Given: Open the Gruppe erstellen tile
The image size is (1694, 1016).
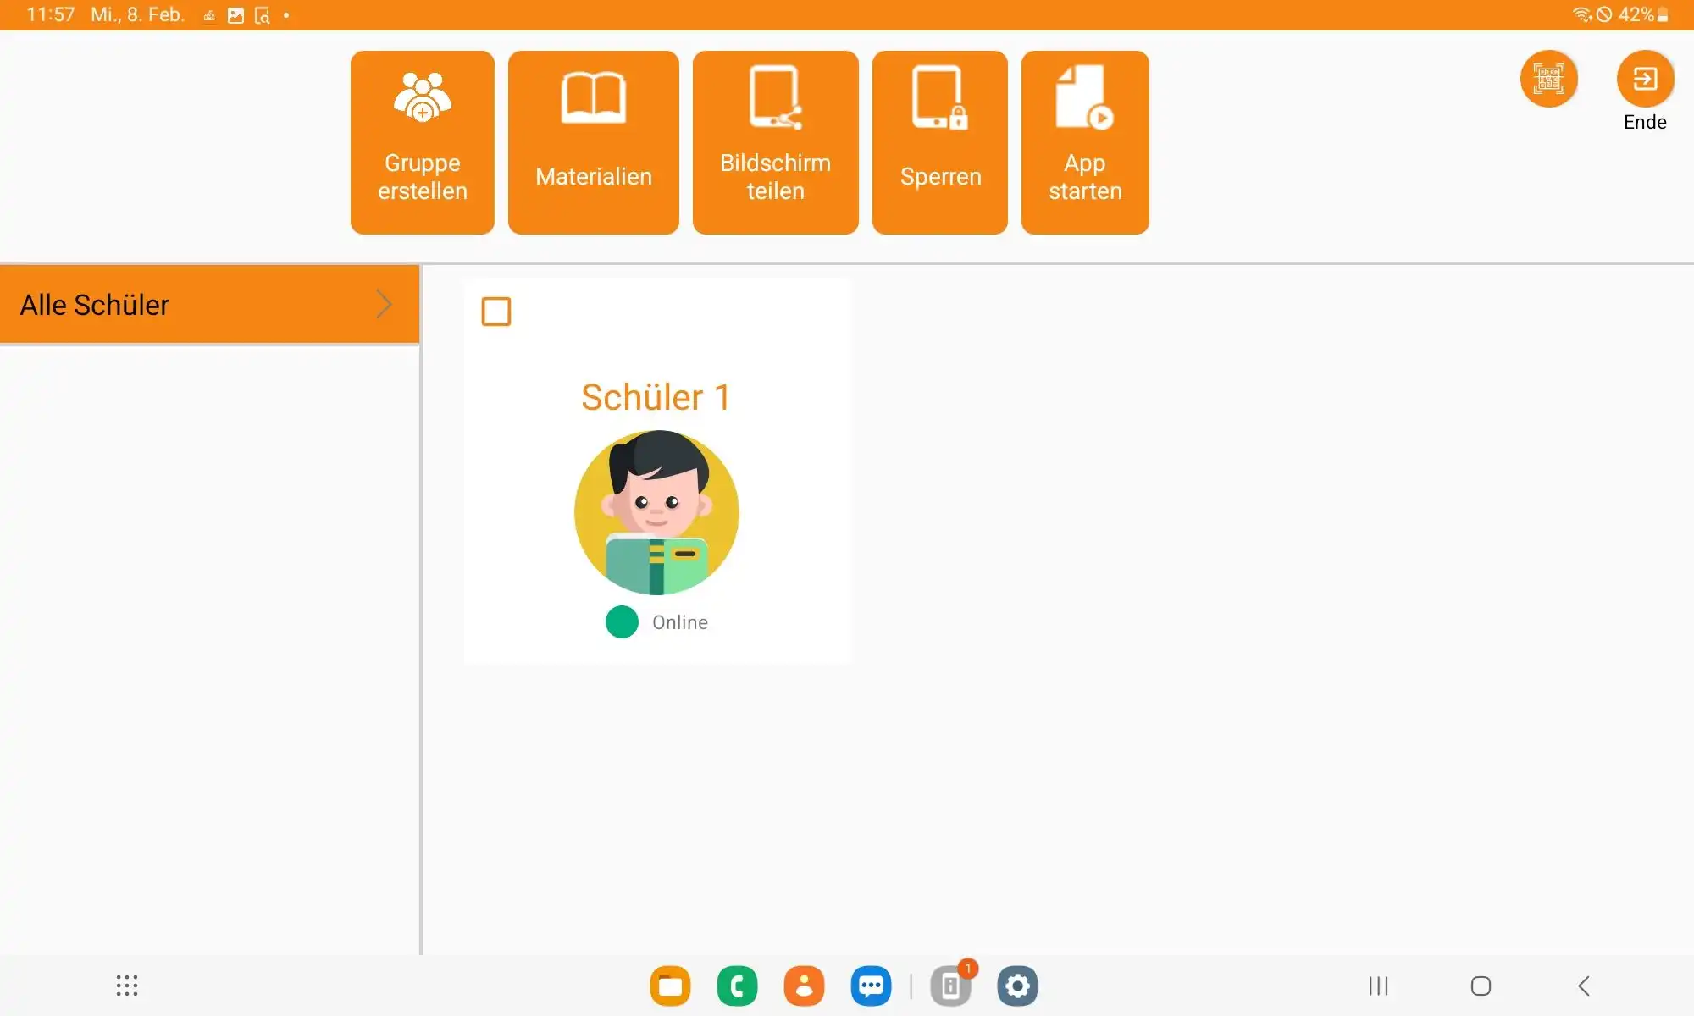Looking at the screenshot, I should (x=422, y=142).
